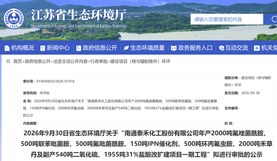This screenshot has width=277, height=161.
Task: Open 法定主动公开内容 breadcrumb link
Action: (x=70, y=61)
